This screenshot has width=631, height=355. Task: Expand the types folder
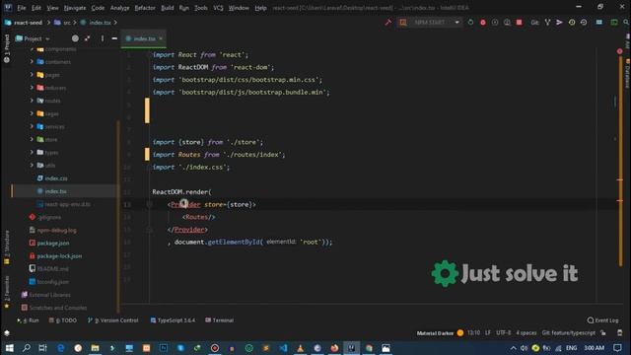32,153
